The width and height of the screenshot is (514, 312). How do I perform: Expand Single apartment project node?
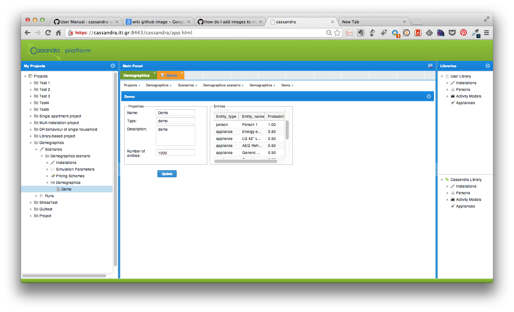31,116
